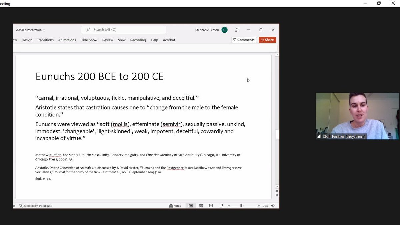Click the underlined word semivir
The image size is (400, 225).
[x=172, y=124]
